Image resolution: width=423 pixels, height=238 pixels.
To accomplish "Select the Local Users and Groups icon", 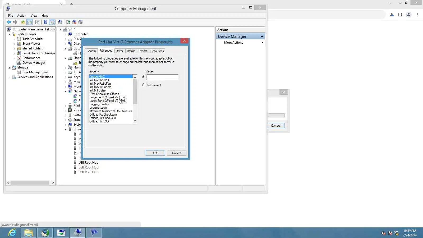I will (19, 53).
